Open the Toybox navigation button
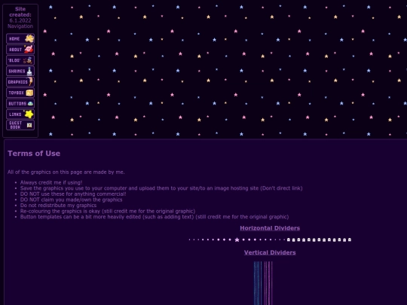 (x=20, y=93)
